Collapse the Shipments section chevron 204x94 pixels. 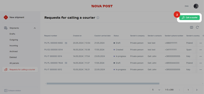coord(35,28)
